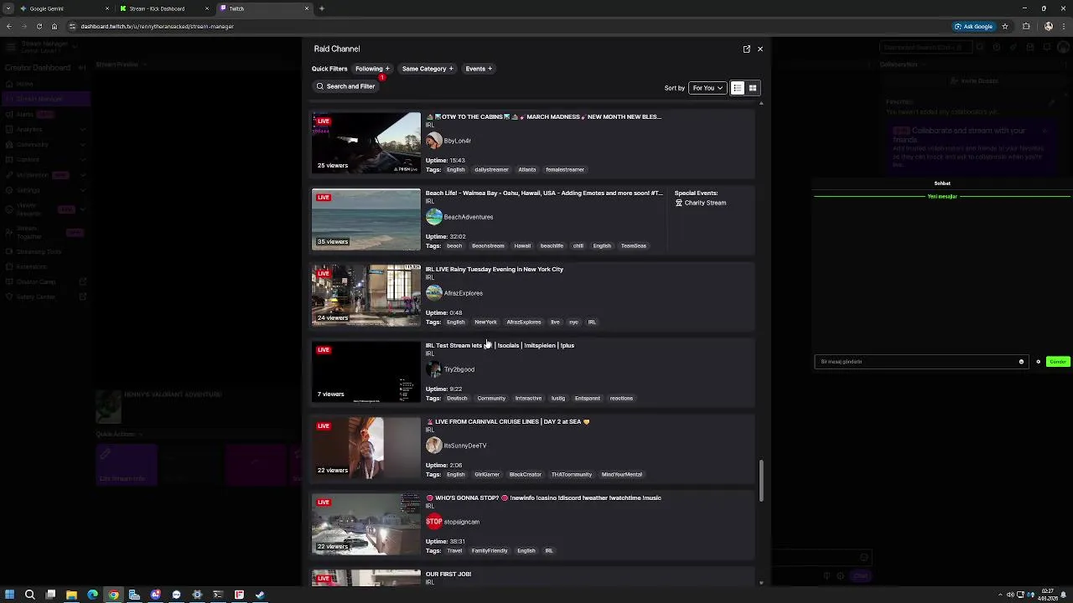The image size is (1073, 603).
Task: Go back in browser history
Action: [x=8, y=26]
